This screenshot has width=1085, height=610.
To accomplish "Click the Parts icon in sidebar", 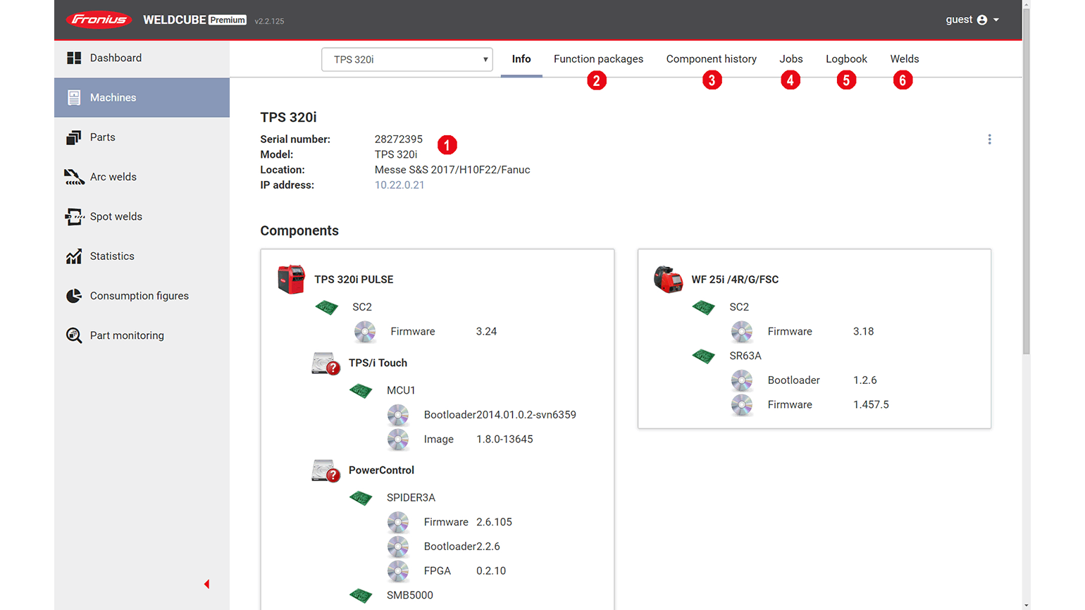I will point(74,137).
